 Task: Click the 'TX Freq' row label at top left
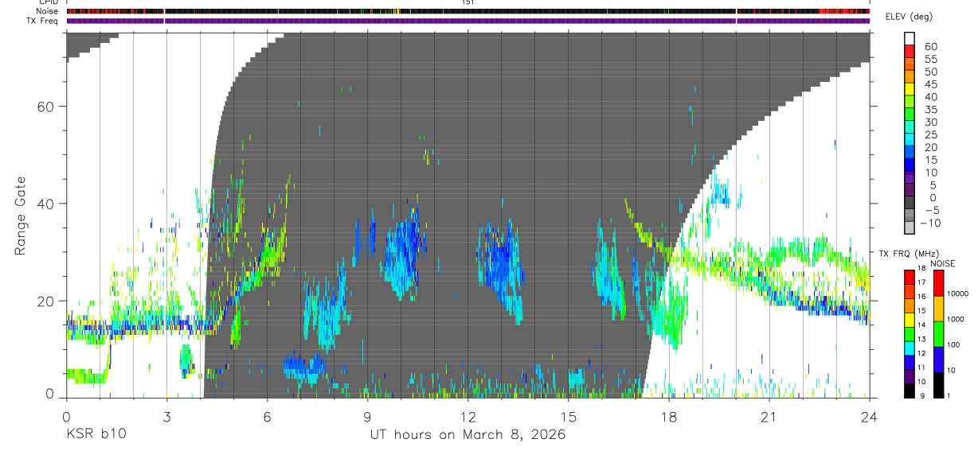click(43, 21)
